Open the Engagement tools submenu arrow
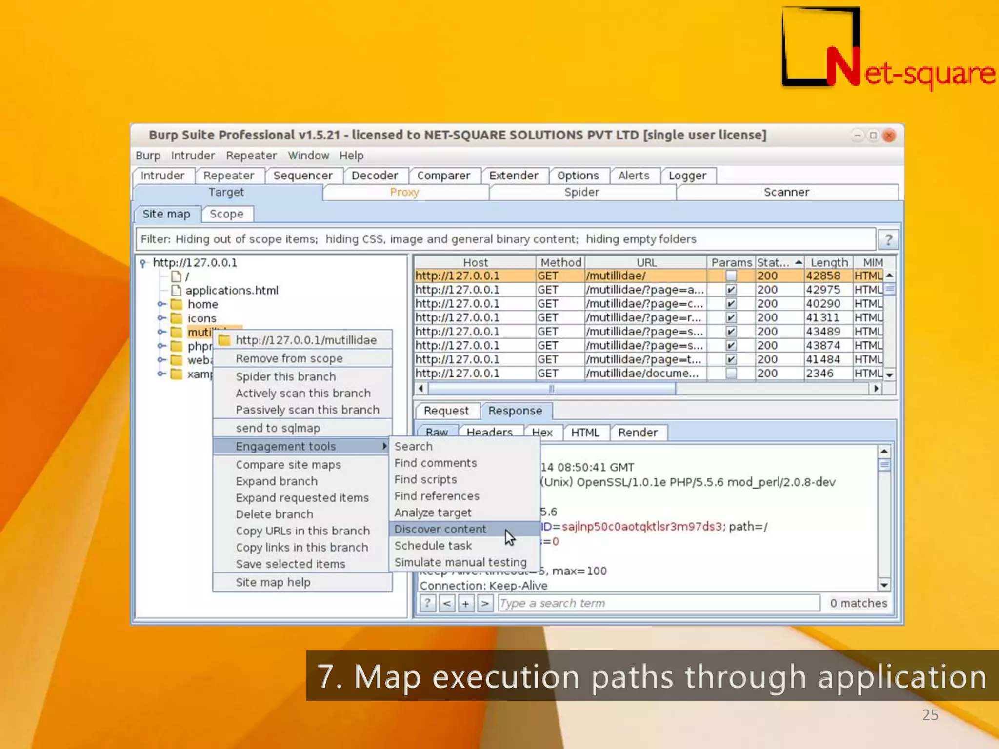This screenshot has width=999, height=749. 384,446
